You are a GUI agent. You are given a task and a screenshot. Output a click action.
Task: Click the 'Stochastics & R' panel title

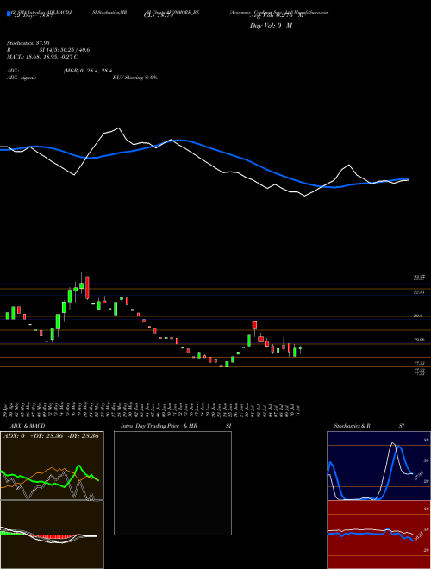(x=352, y=426)
